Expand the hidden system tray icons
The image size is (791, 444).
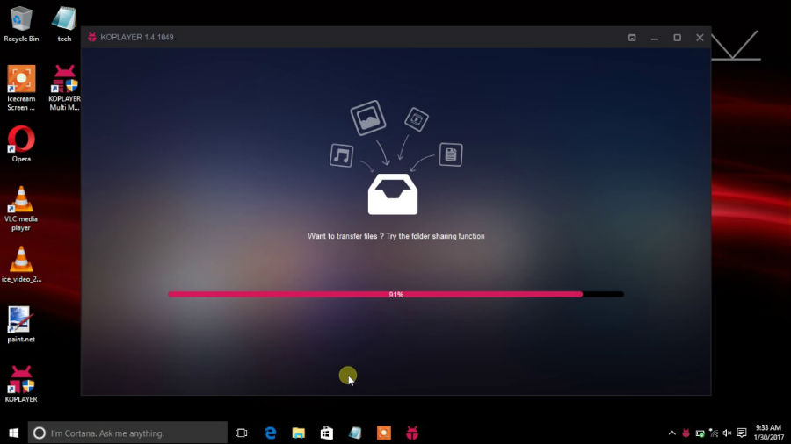click(x=672, y=433)
